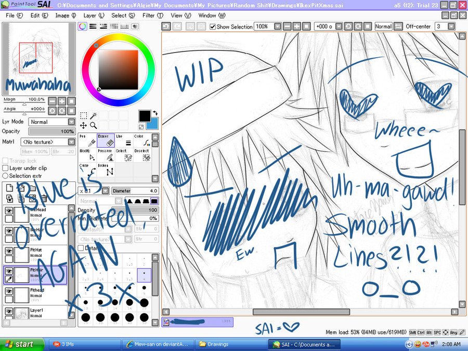
Task: Open the canvas zoom percentage dropdown
Action: click(x=278, y=27)
